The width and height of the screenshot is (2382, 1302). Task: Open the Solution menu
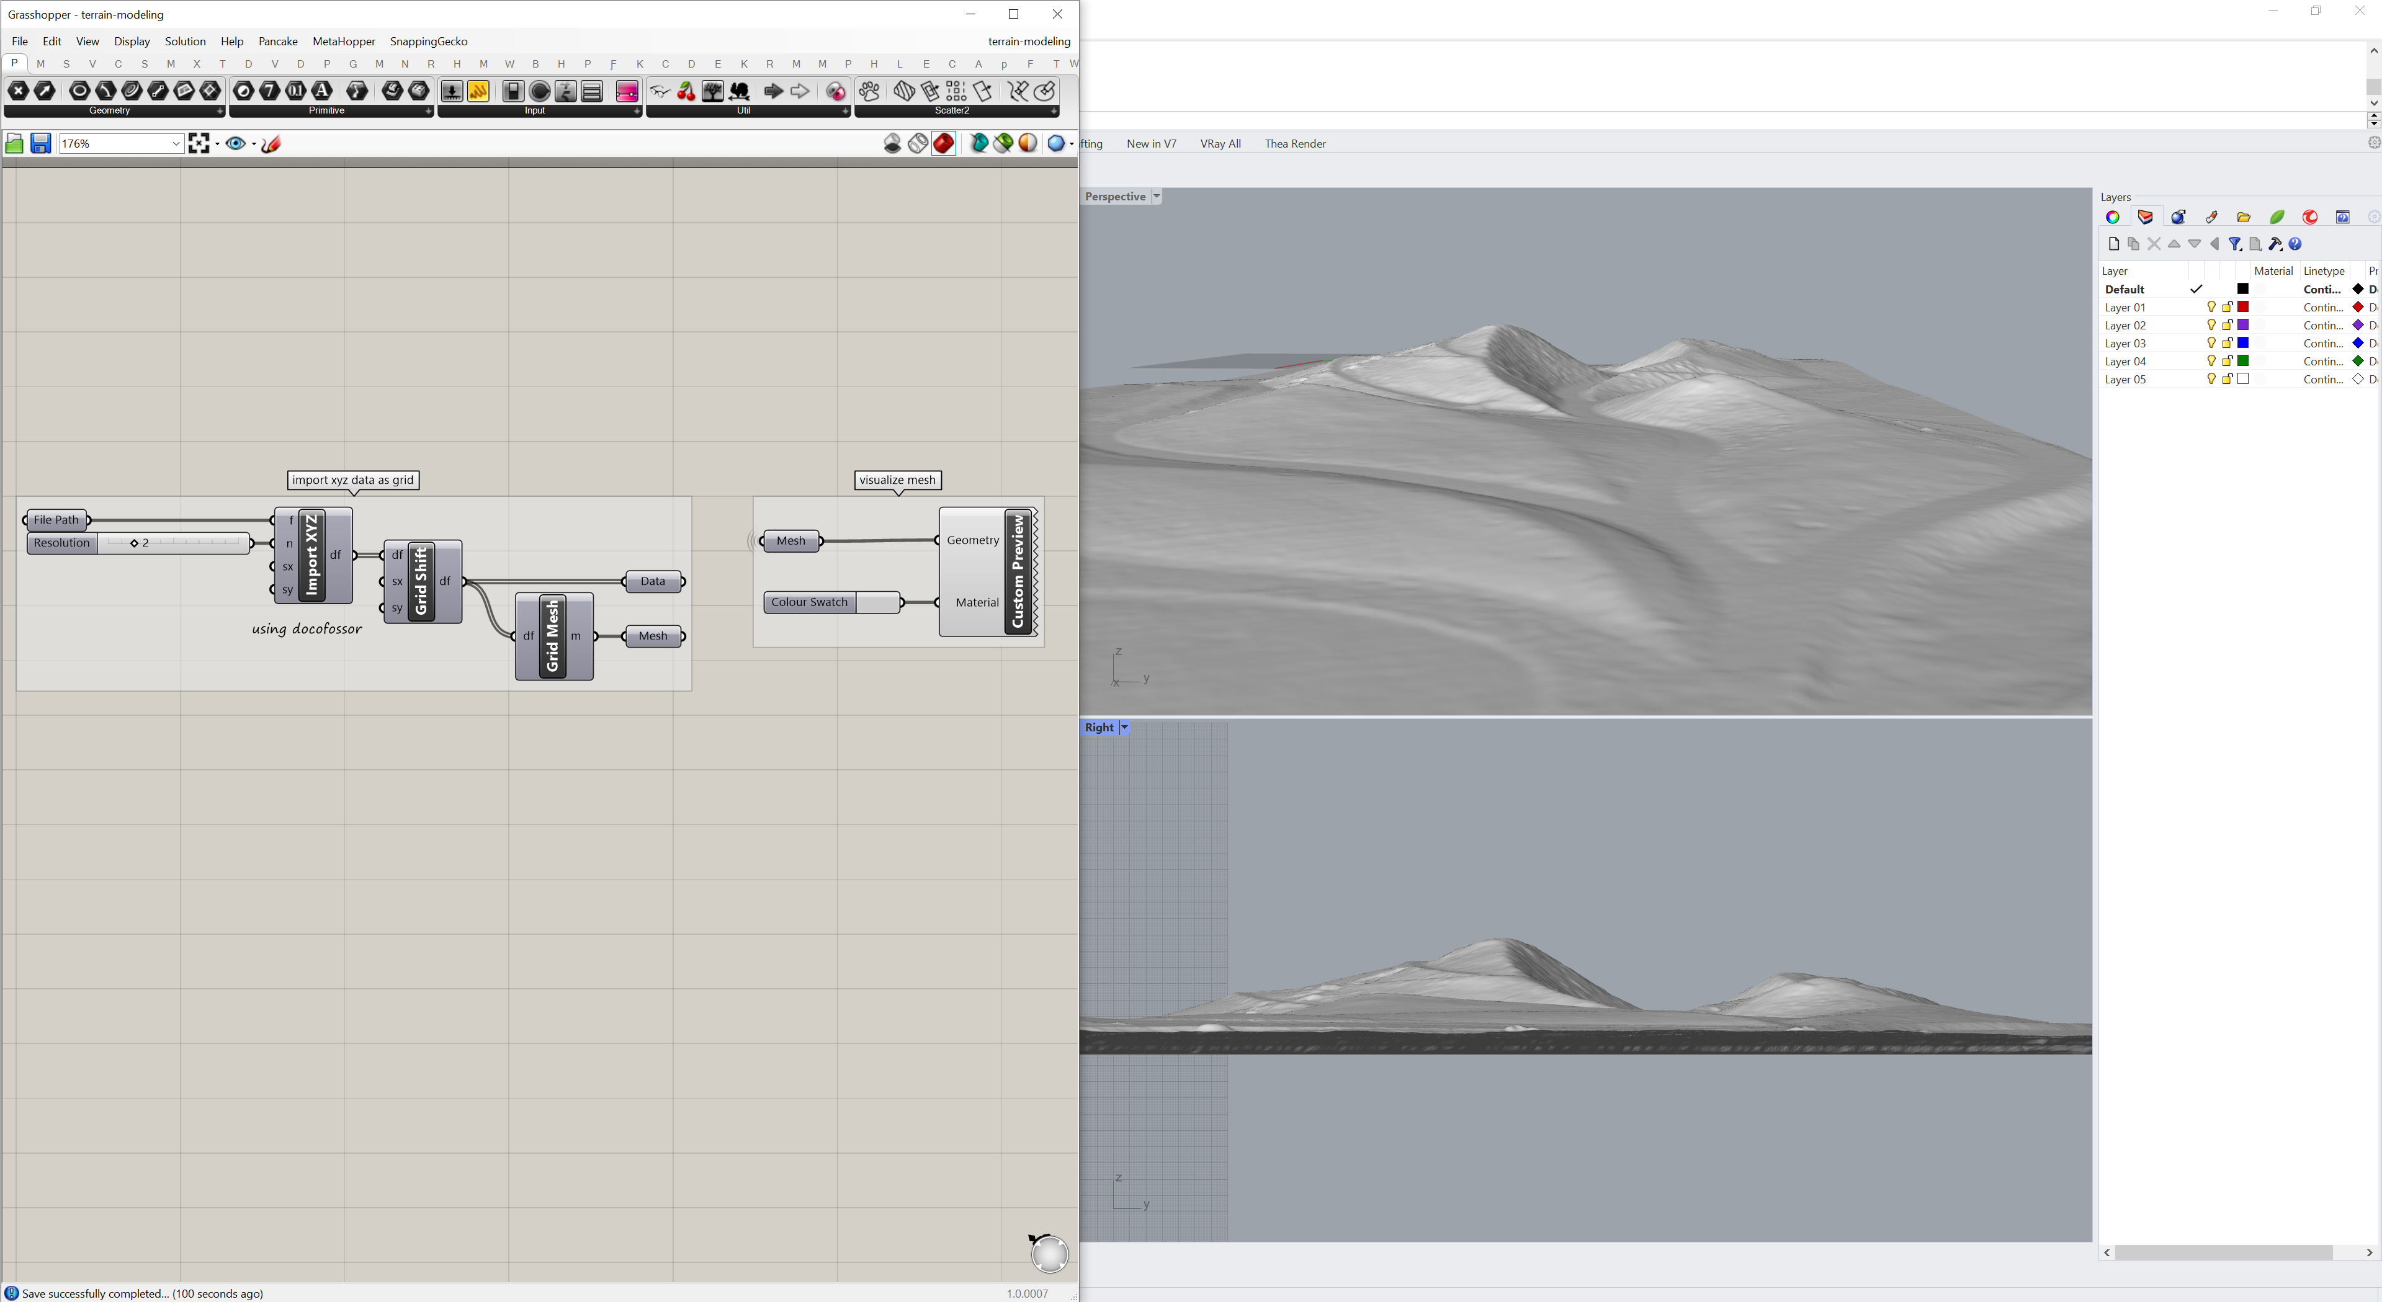[x=185, y=42]
